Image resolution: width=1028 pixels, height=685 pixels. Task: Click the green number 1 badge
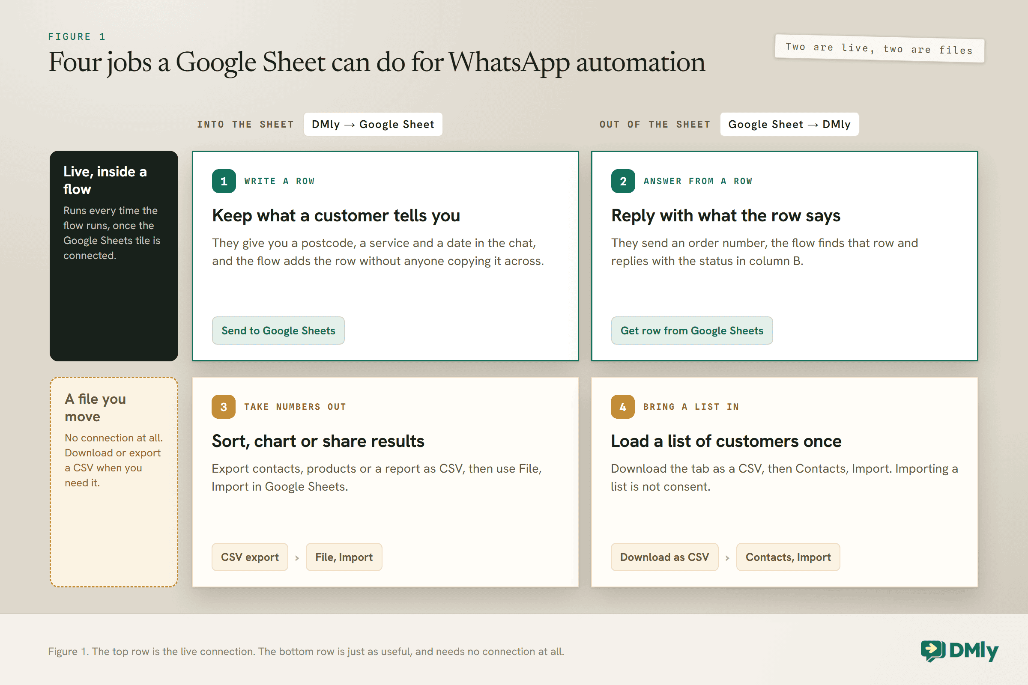(224, 181)
